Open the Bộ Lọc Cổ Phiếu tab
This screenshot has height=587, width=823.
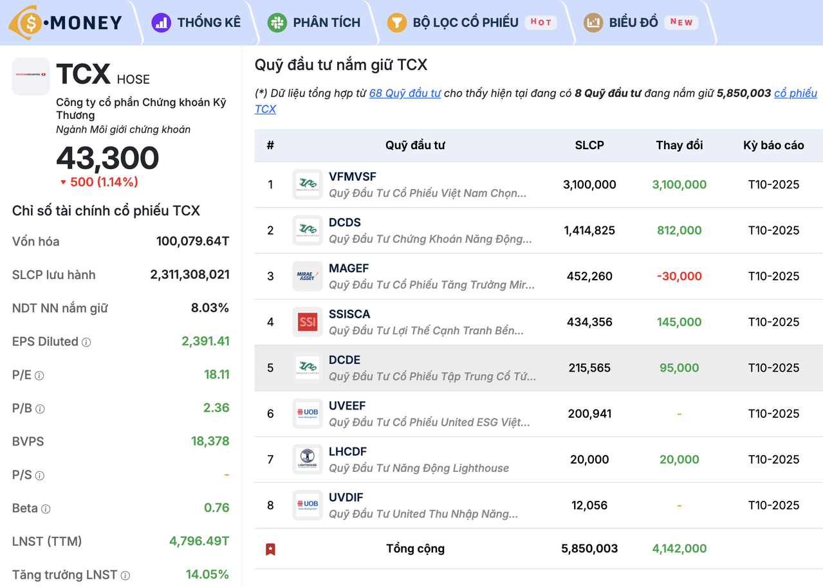pyautogui.click(x=472, y=23)
